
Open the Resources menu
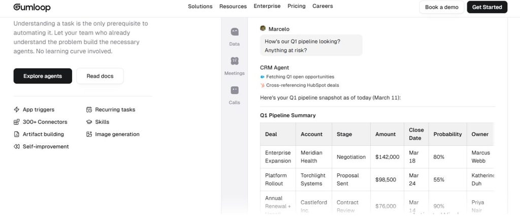233,6
